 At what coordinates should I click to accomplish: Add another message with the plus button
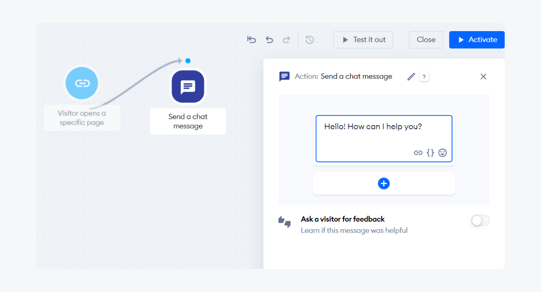click(384, 184)
